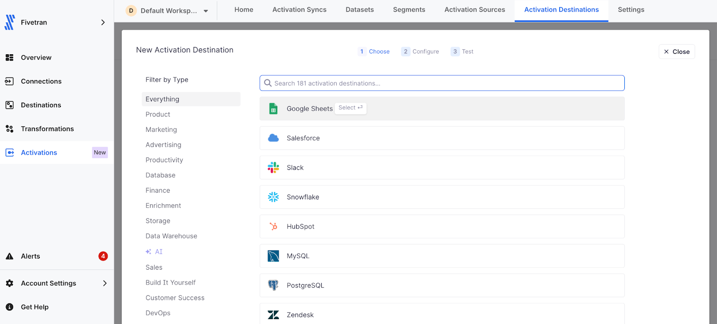The height and width of the screenshot is (324, 717).
Task: Click the Slack logo icon
Action: coord(273,168)
